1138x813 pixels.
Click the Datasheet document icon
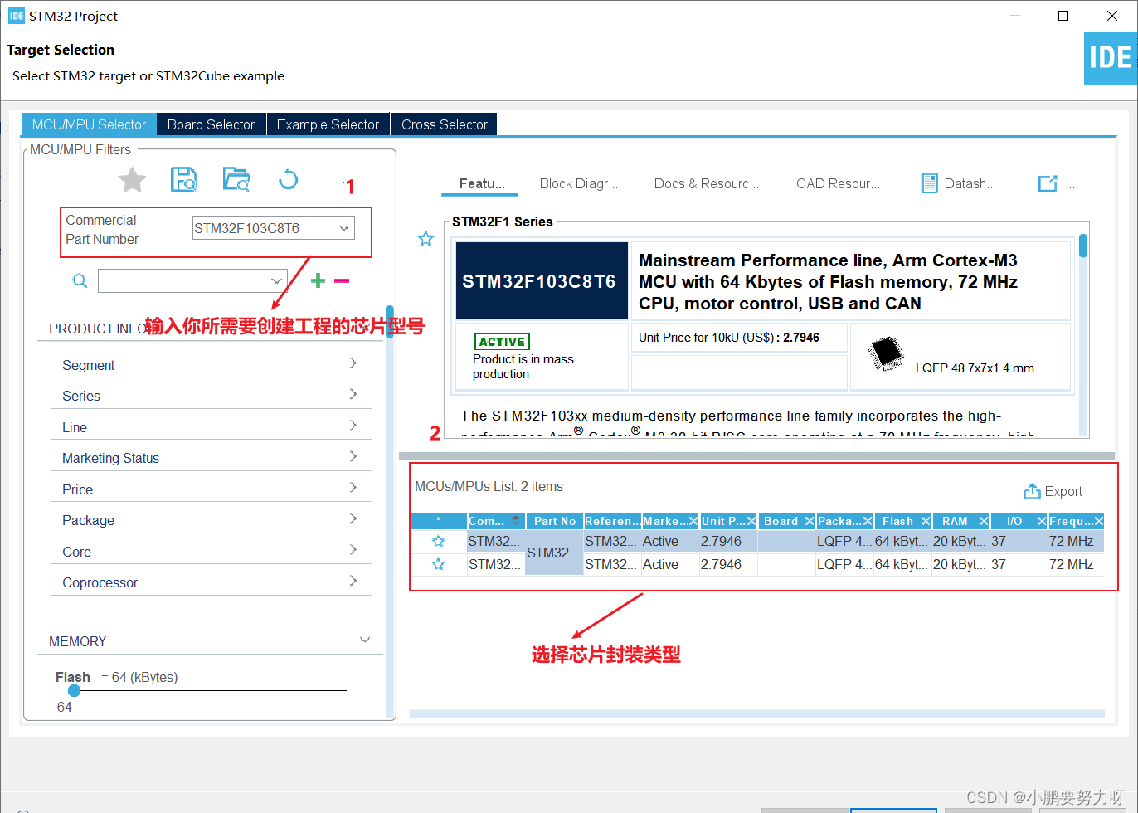(930, 183)
